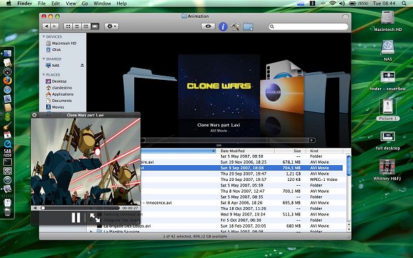Screen dimensions: 413x258
Task: Switch Finder to column view
Action: 86,26
